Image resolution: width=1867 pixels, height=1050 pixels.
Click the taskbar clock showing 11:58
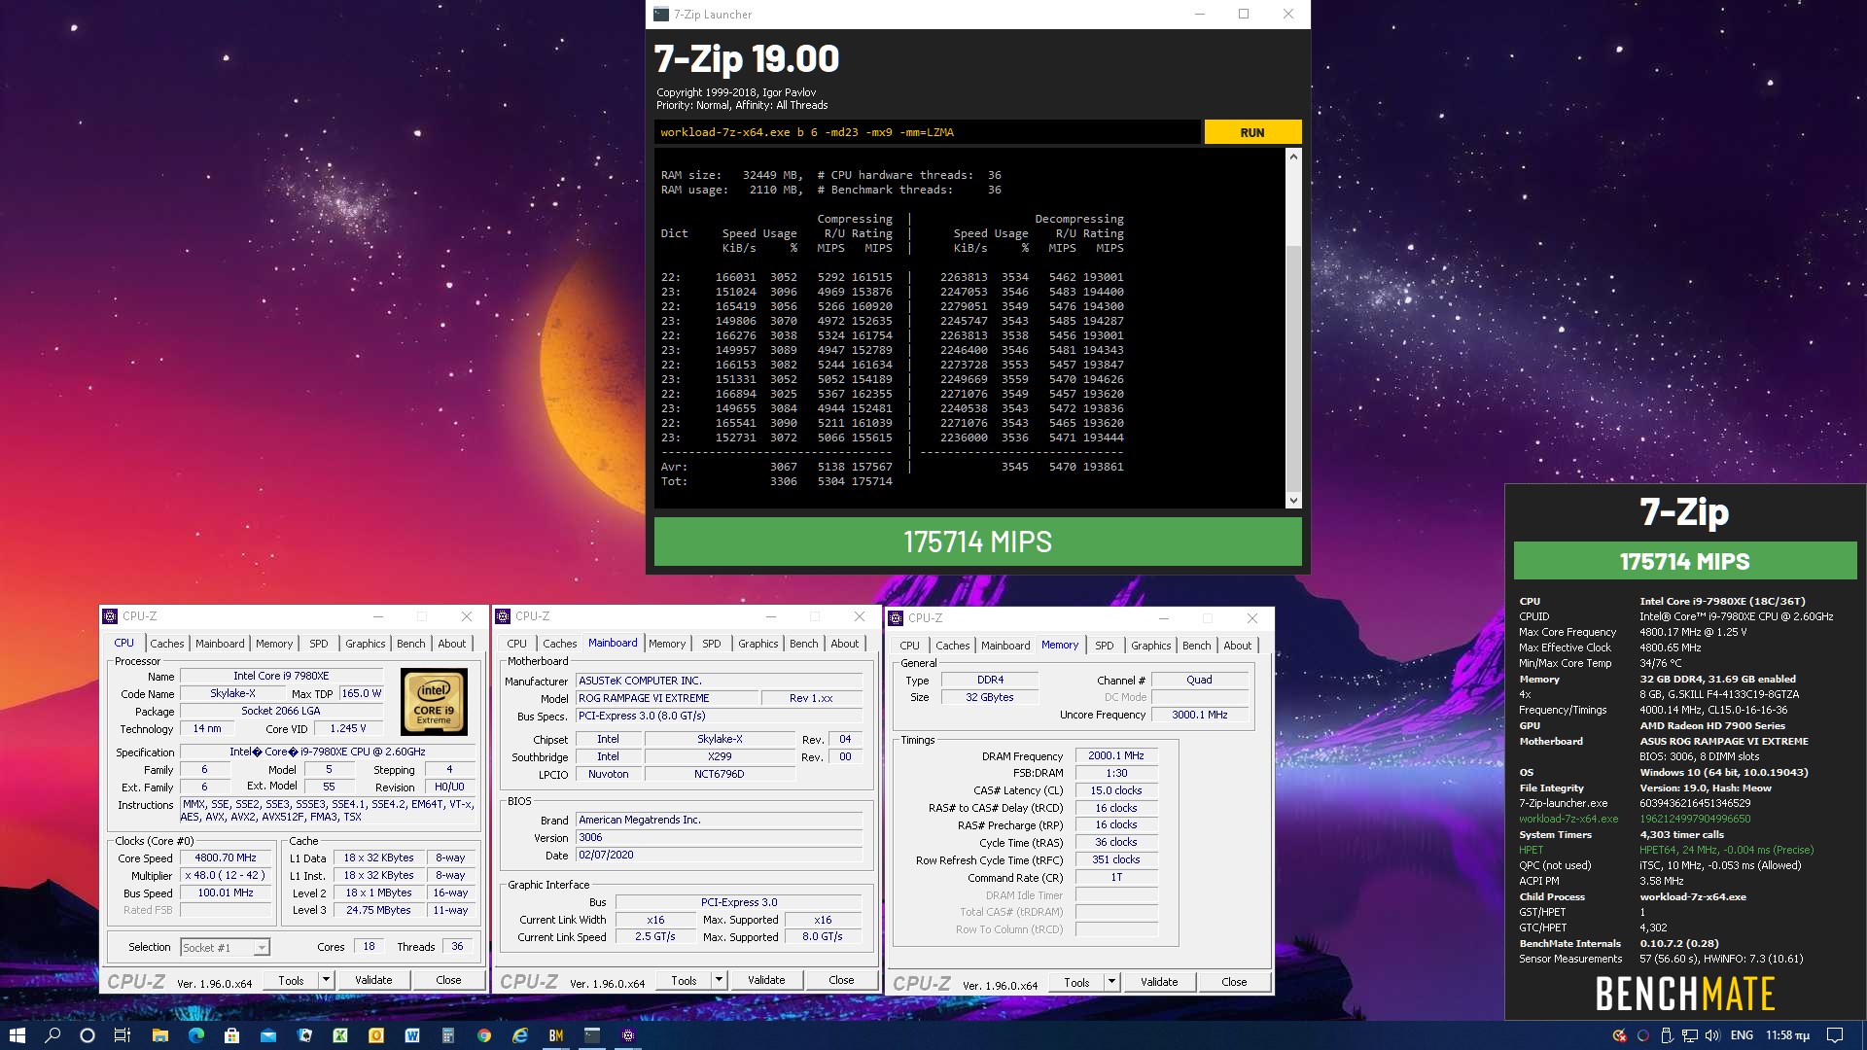(1787, 1035)
